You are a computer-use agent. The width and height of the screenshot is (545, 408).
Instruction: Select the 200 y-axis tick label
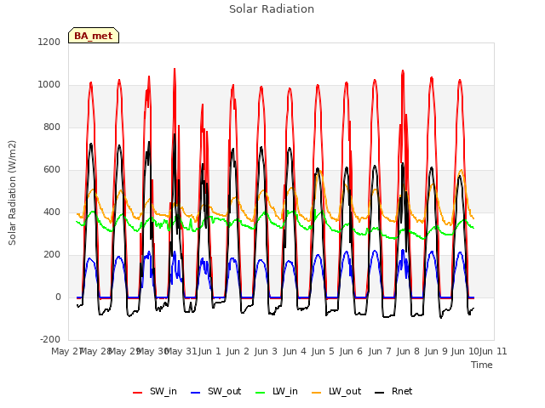coord(52,255)
